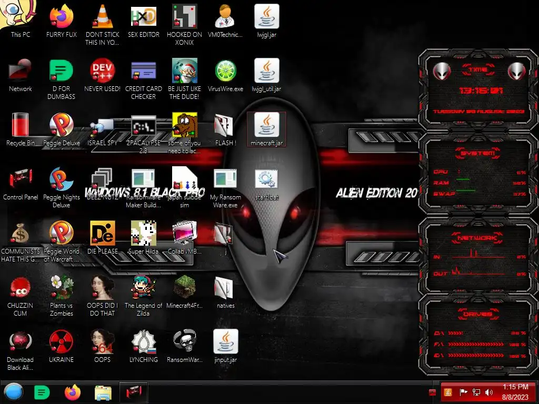
Task: Switch to the active Control Panel taskbar button
Action: point(133,392)
